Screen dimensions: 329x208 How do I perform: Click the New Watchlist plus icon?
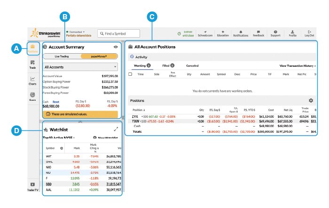tap(95, 137)
